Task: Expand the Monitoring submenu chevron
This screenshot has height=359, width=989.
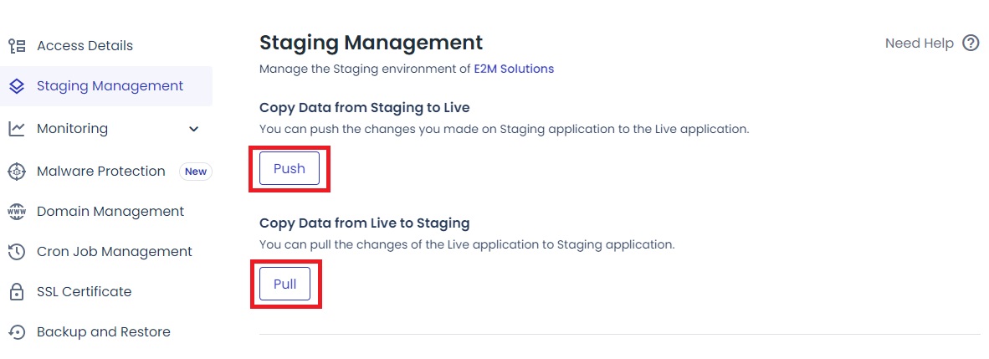Action: pos(194,129)
